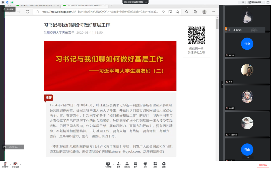The width and height of the screenshot is (271, 169).
Task: Click the browser forward arrow
Action: coord(19,12)
